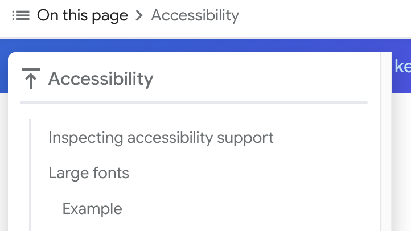Click the gray page margin right of the scrollbar

pos(401,162)
